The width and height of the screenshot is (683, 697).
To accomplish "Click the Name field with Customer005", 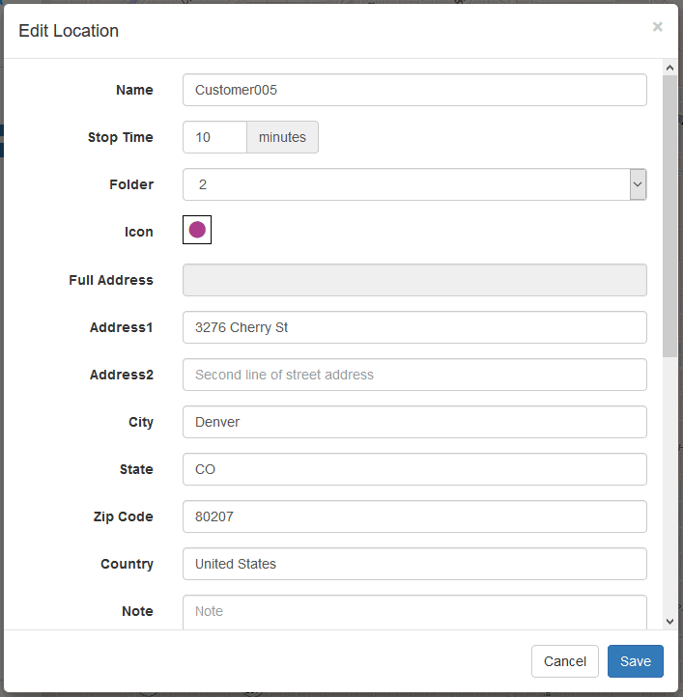I will (x=414, y=90).
